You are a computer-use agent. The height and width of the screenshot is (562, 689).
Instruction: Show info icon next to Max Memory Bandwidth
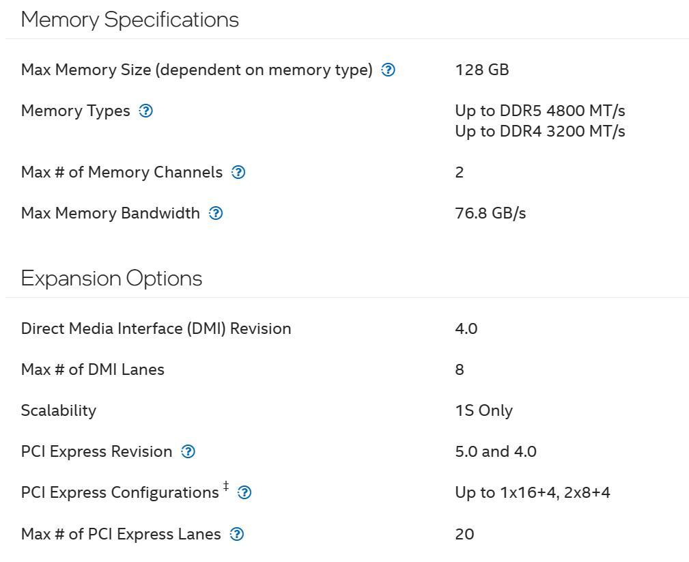coord(216,213)
